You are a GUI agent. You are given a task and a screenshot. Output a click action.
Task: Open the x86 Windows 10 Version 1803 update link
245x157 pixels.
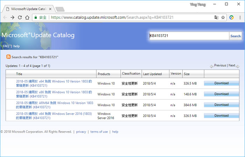pos(54,94)
